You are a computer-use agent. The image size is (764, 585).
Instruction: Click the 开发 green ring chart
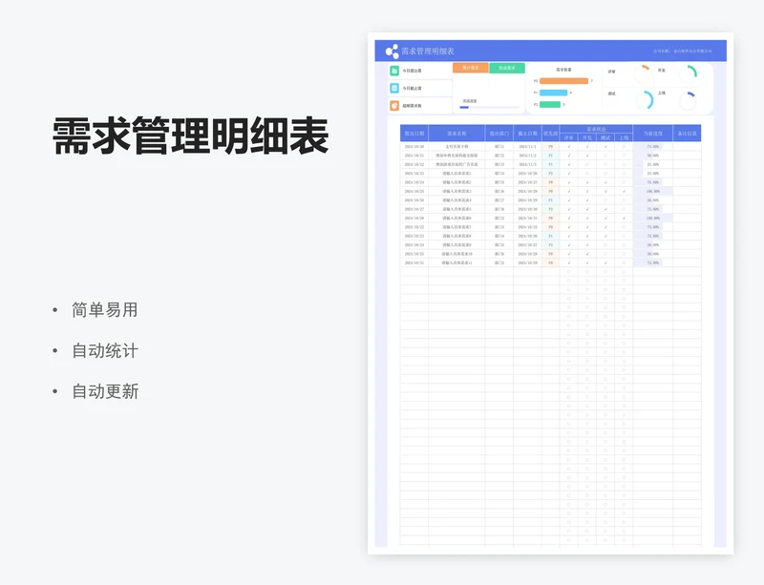pos(688,74)
